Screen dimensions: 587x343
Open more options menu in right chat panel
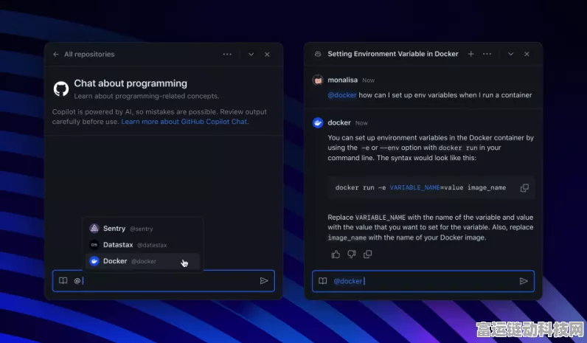(487, 54)
